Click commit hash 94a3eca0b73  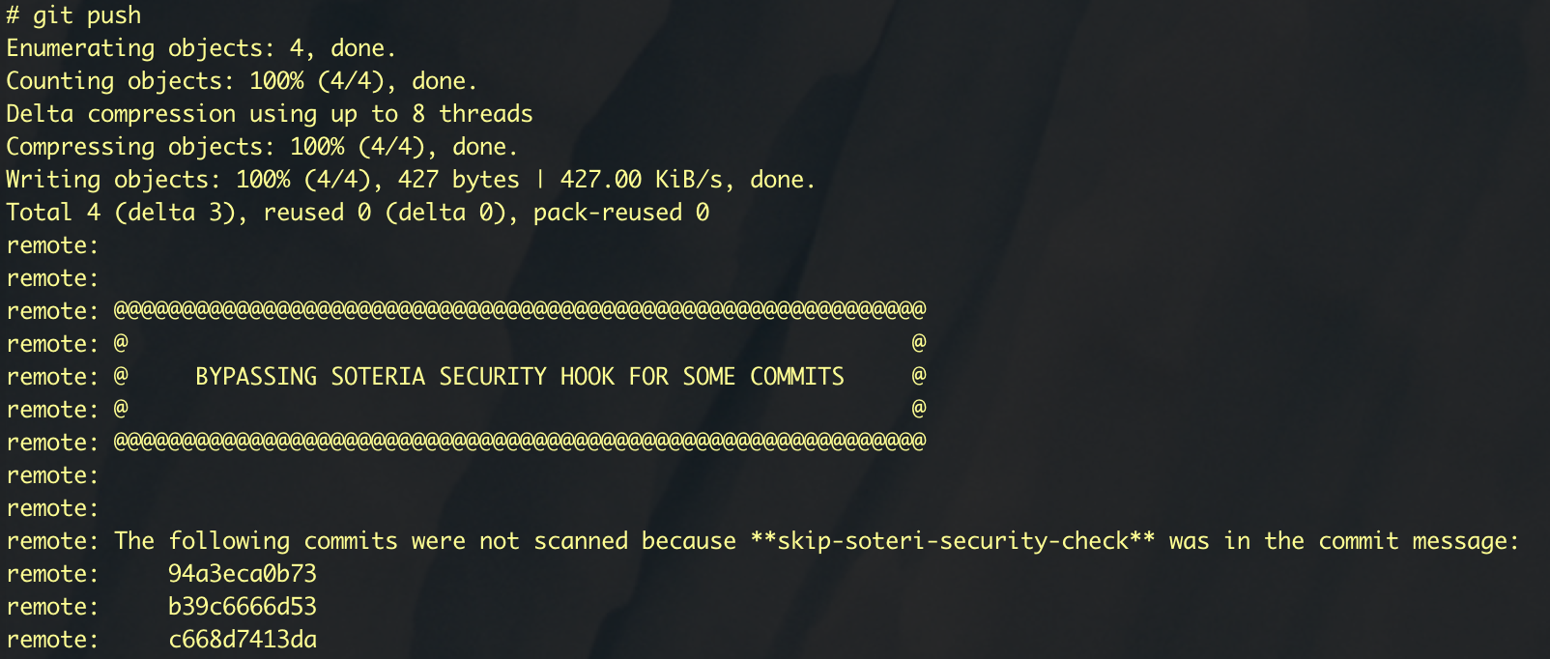[x=243, y=574]
